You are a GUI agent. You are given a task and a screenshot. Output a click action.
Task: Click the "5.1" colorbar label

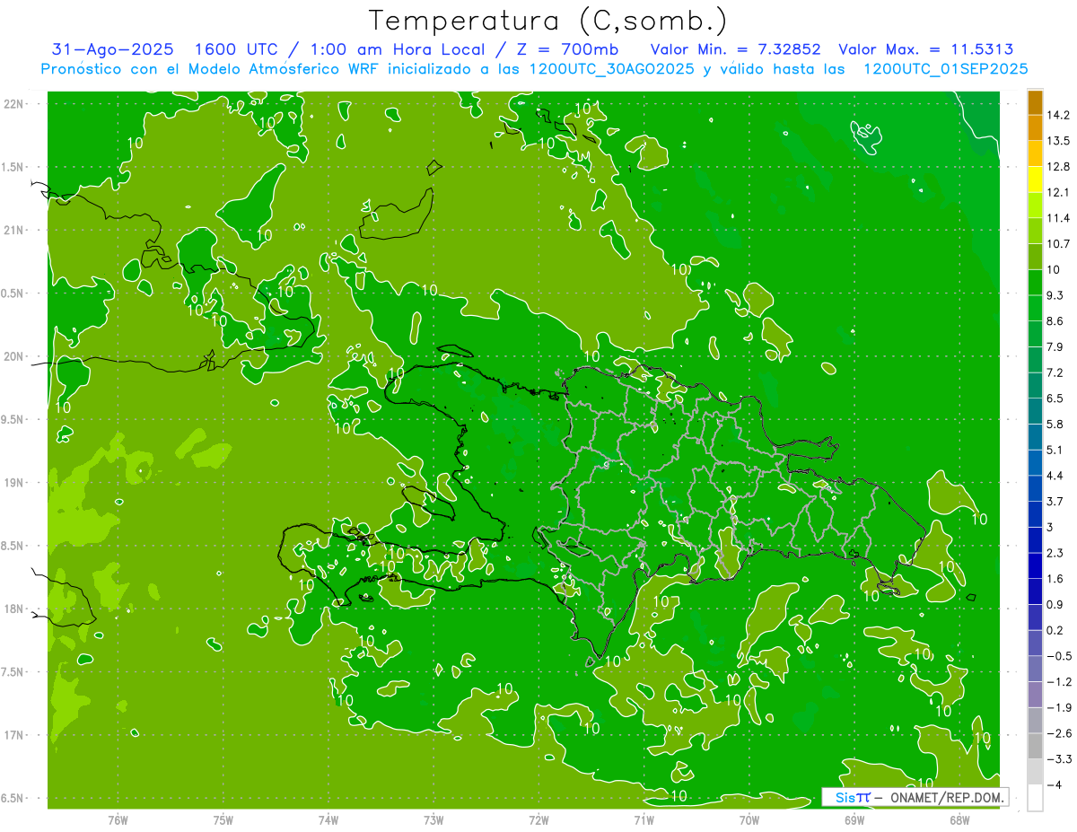click(1055, 450)
